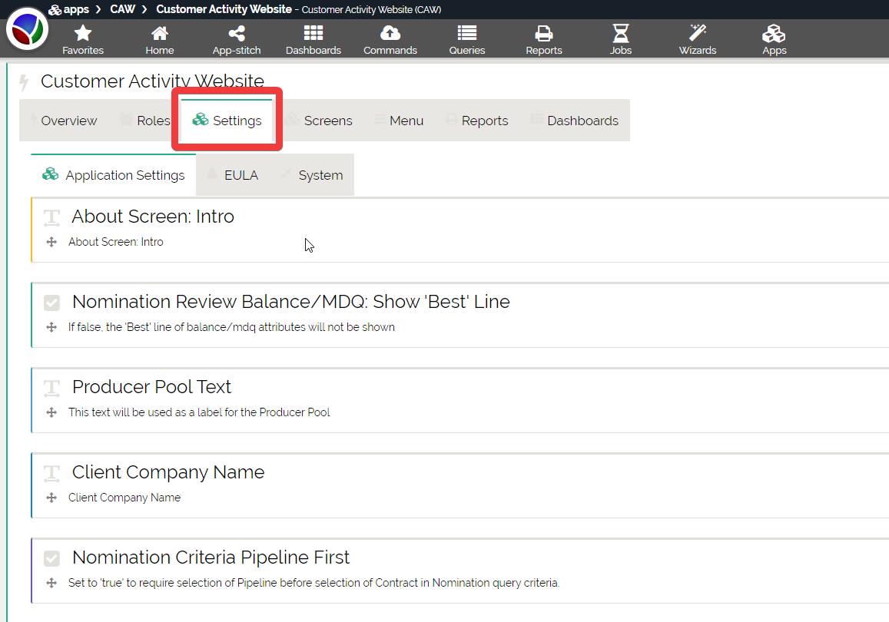Click the round application logo
The image size is (889, 622).
27,30
